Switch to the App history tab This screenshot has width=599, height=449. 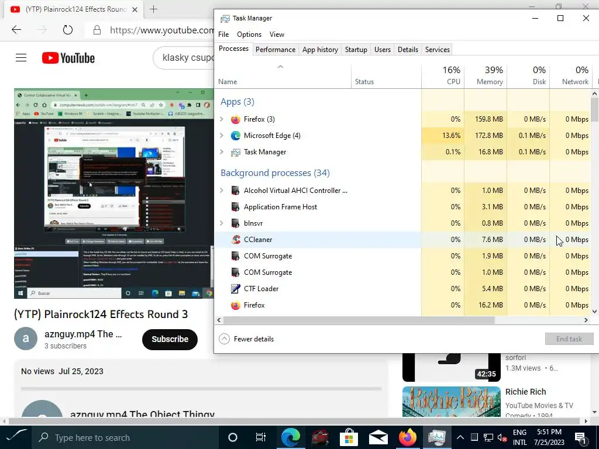click(320, 50)
